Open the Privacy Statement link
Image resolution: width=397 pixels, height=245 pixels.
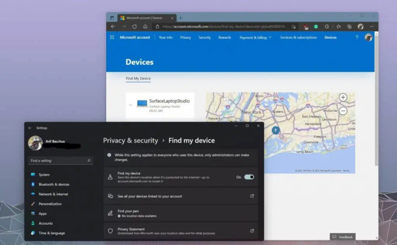[x=181, y=231]
